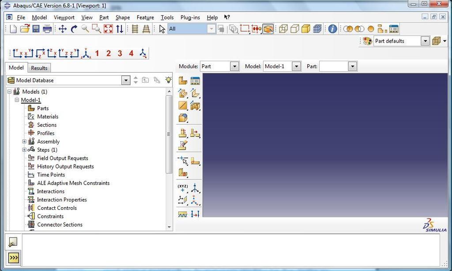Click the Create Part tool in toolbox

(183, 81)
